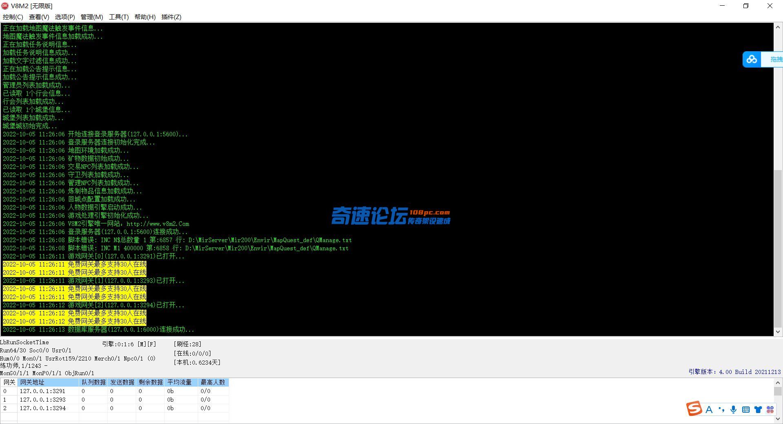Click the first 脚本错误 line numbered 6857
Screen dimensions: 783x424
pos(177,240)
